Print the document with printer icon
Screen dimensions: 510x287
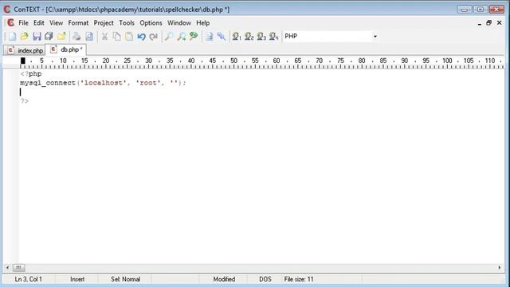[x=76, y=36]
